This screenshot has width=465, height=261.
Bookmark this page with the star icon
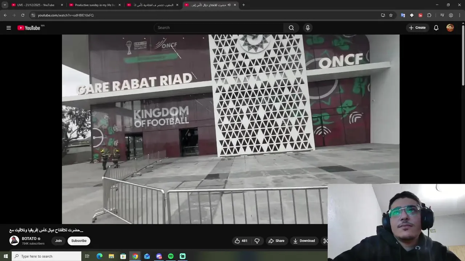coord(391,15)
